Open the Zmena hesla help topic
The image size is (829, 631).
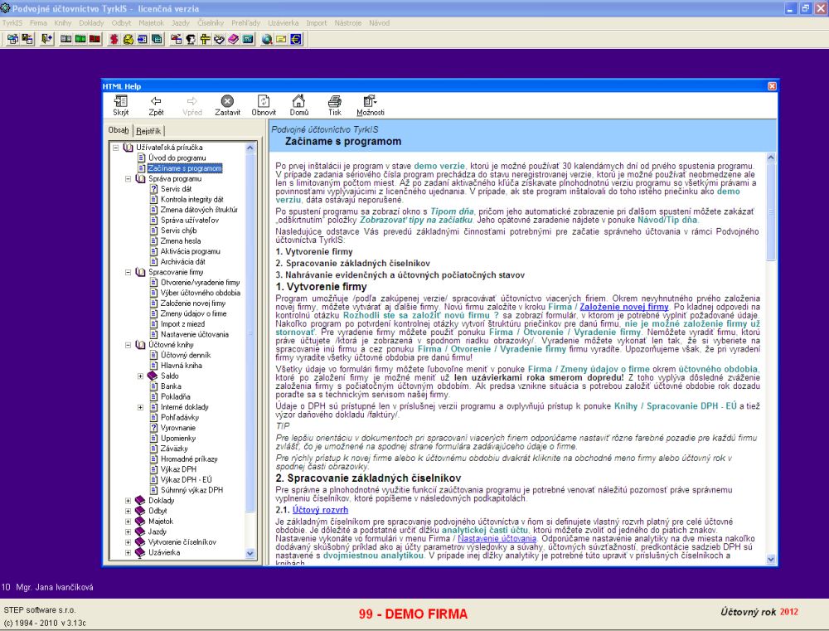[181, 241]
